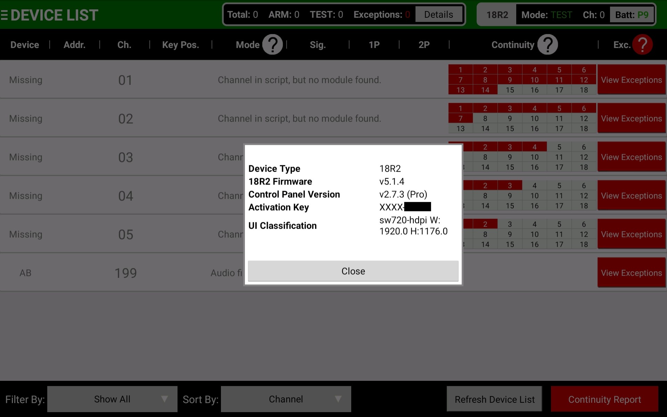Generate the Continuity Report
Viewport: 667px width, 417px height.
click(604, 399)
